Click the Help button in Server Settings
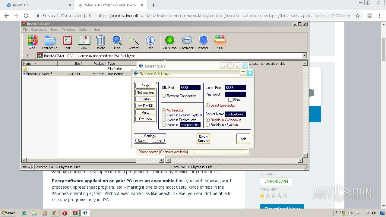Image resolution: width=386 pixels, height=217 pixels. [243, 139]
